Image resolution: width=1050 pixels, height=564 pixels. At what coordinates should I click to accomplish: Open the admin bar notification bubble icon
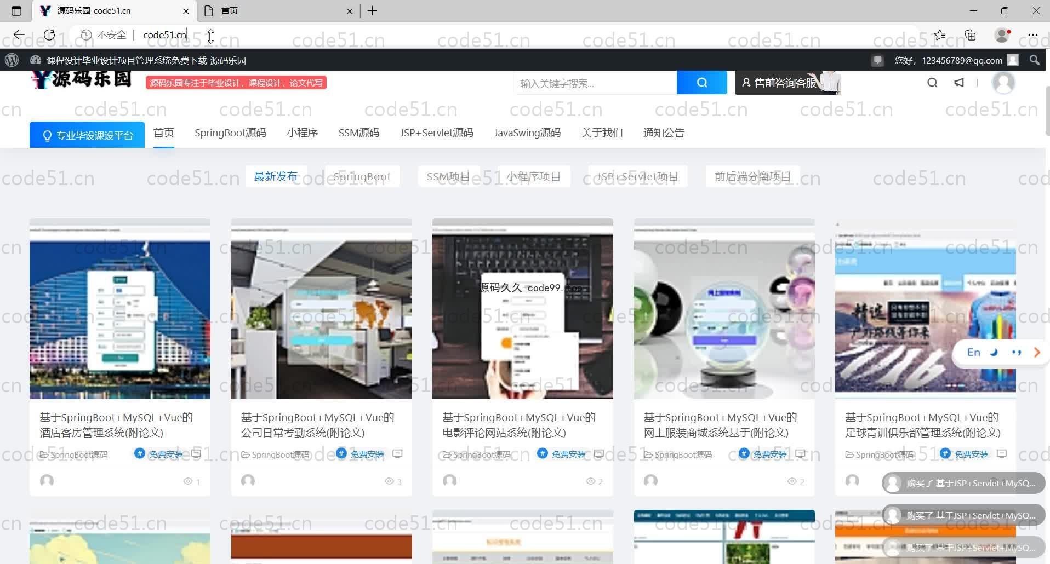pyautogui.click(x=877, y=60)
